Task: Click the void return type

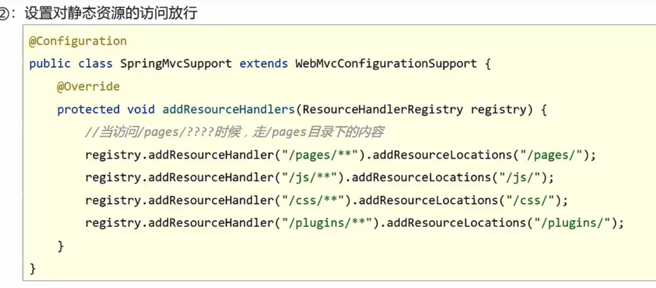Action: click(141, 109)
